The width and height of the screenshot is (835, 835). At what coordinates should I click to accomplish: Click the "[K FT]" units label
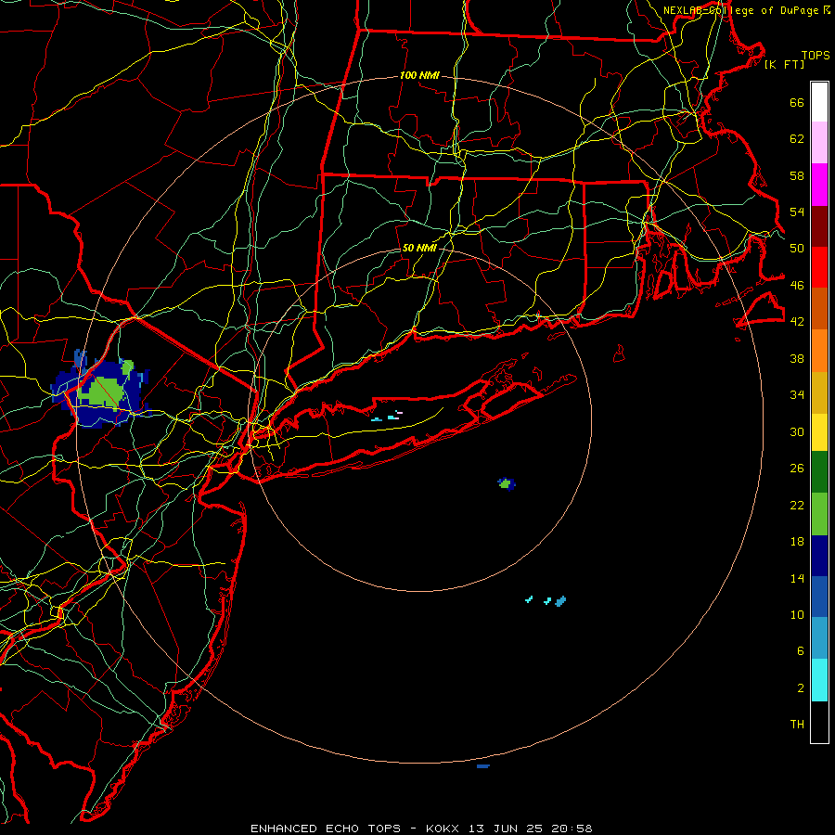[784, 64]
